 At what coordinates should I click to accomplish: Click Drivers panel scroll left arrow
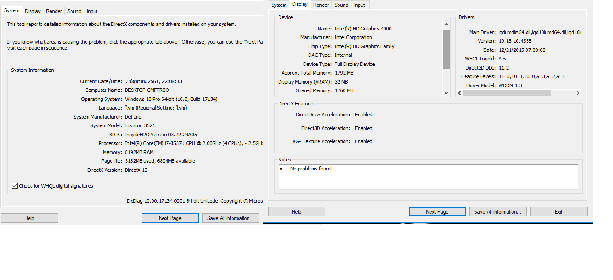(x=460, y=93)
